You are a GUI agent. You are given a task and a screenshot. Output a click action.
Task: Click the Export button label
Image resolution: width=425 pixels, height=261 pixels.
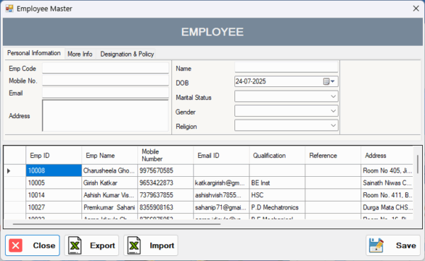pyautogui.click(x=103, y=245)
